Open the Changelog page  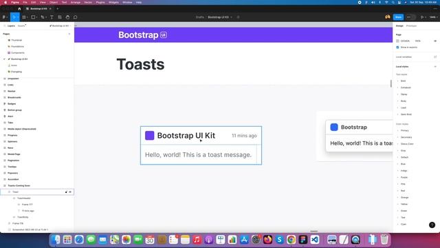[16, 72]
